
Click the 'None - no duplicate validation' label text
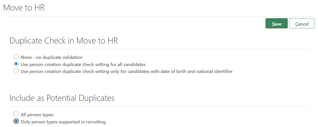[52, 57]
